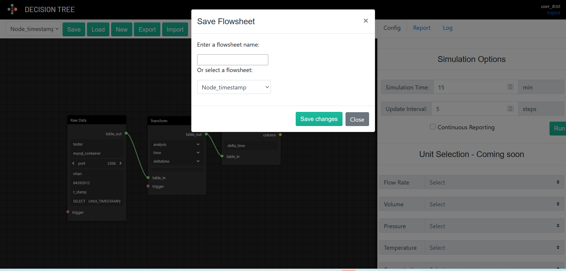Click the port value right arrow
Viewport: 566px width, 271px height.
click(120, 163)
